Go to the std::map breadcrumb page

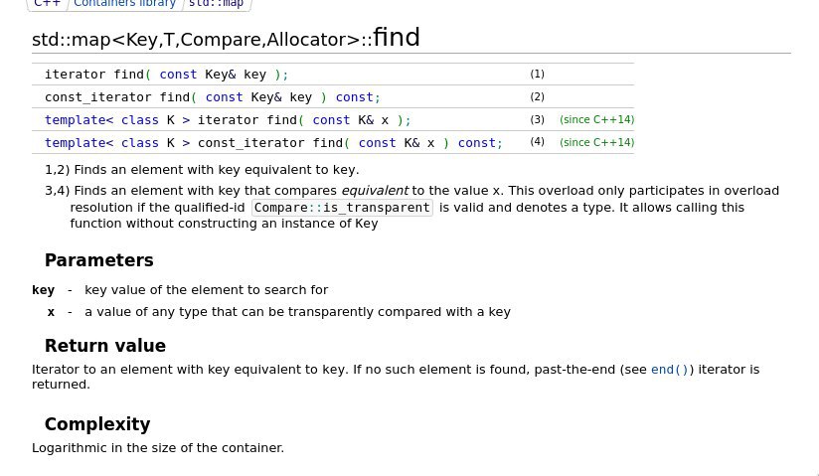click(216, 3)
